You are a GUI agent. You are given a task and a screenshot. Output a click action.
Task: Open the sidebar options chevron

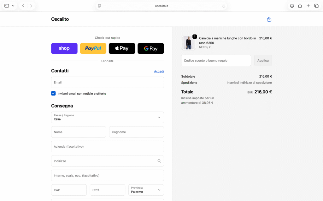[13, 6]
